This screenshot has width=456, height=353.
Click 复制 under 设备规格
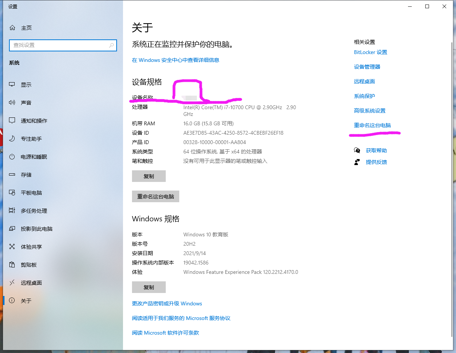click(x=148, y=176)
